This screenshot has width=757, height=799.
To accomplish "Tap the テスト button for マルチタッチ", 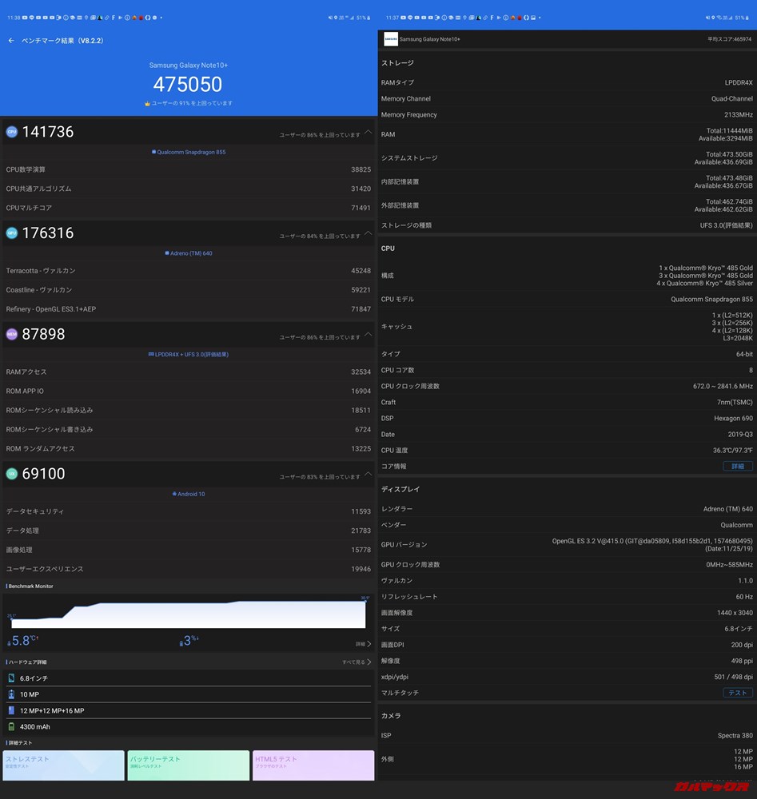I will 736,693.
